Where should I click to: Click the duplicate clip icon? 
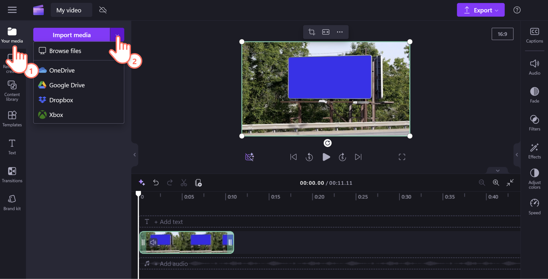click(x=198, y=183)
